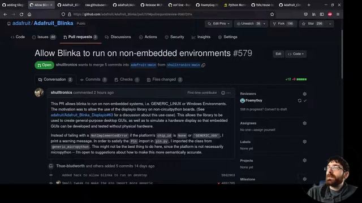Open the Adafruit_Blinka_Displayio#63 issue link
Viewport: 362px width, 203px height.
coord(82,115)
